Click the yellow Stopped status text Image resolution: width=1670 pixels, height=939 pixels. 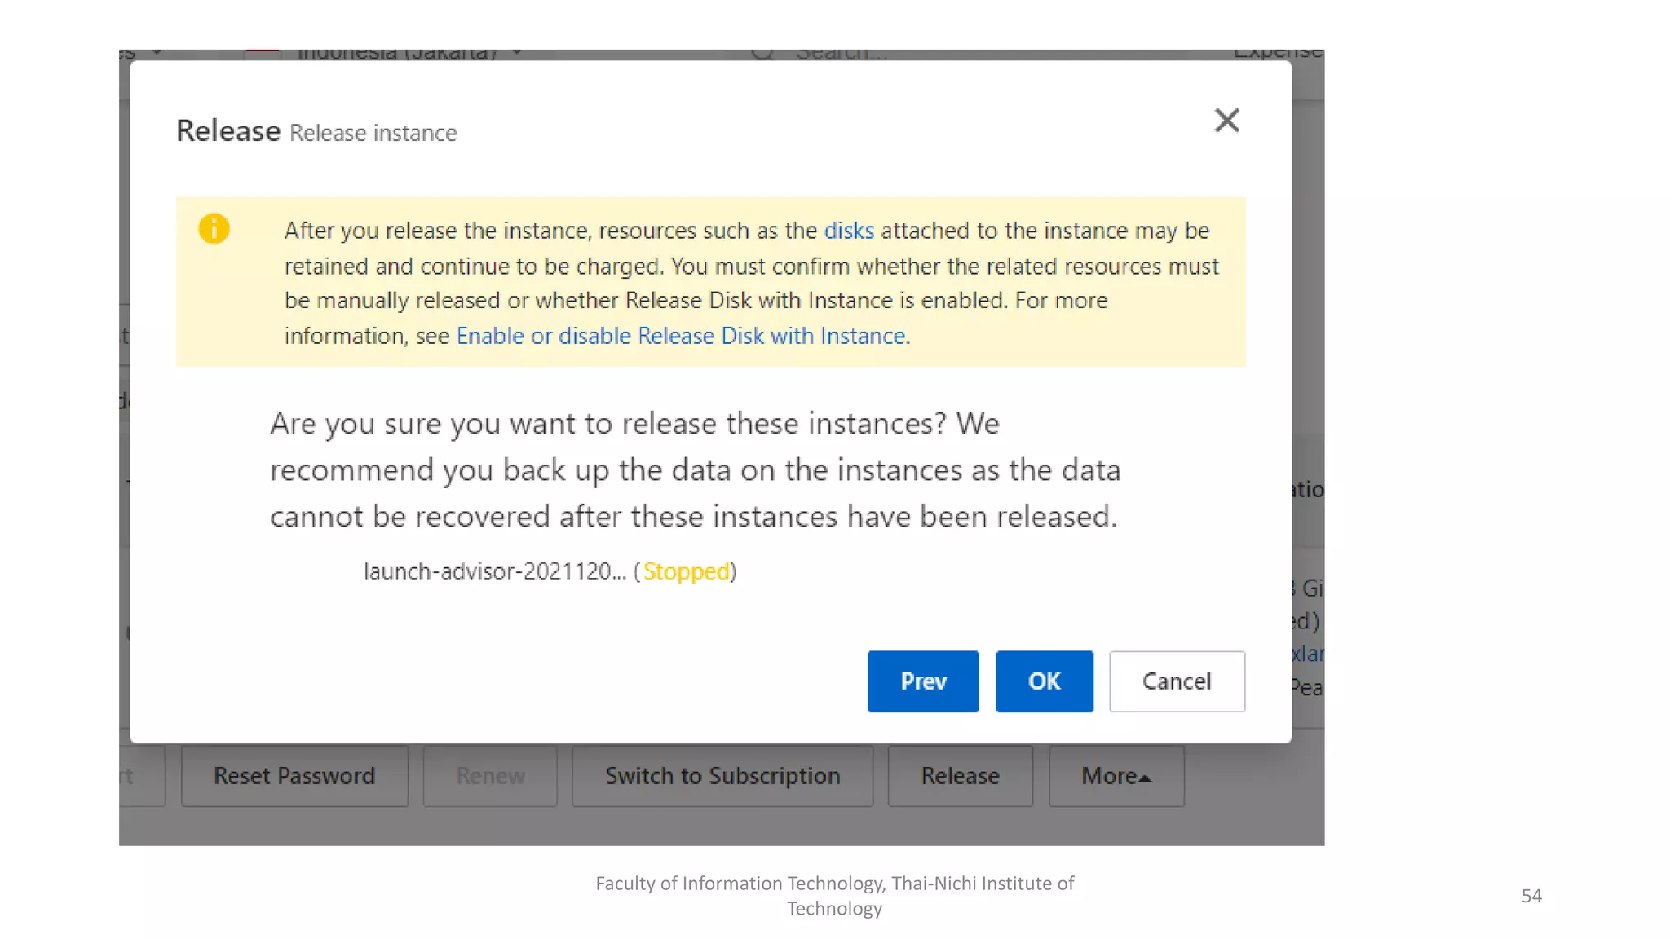[x=686, y=571]
